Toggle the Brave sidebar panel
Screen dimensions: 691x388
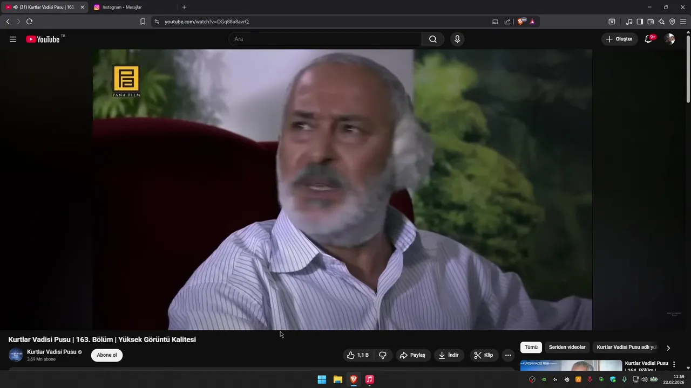pos(640,22)
